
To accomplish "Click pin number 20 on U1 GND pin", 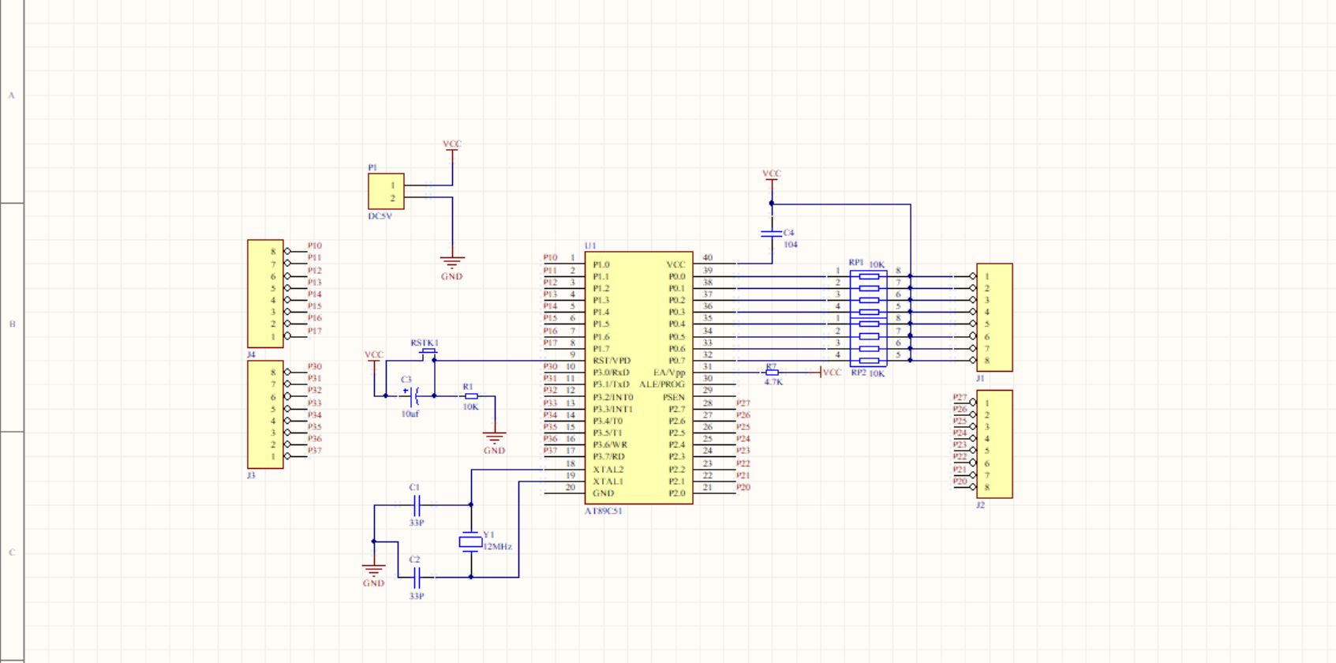I will [571, 487].
